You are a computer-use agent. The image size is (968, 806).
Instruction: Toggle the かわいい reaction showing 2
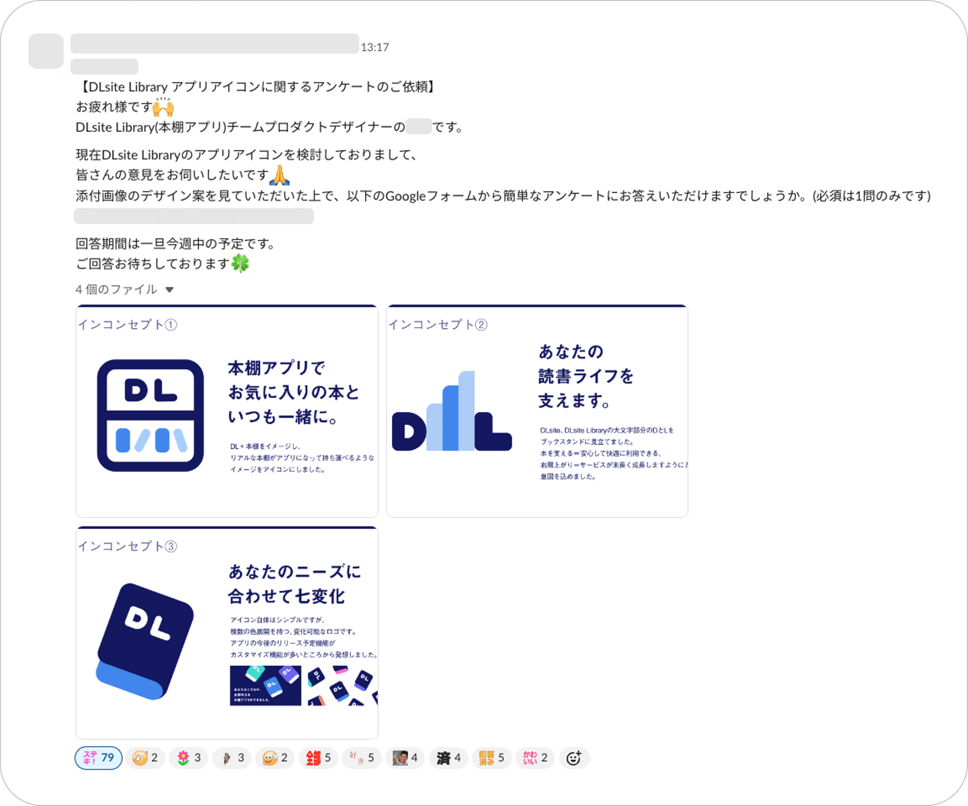tap(535, 758)
